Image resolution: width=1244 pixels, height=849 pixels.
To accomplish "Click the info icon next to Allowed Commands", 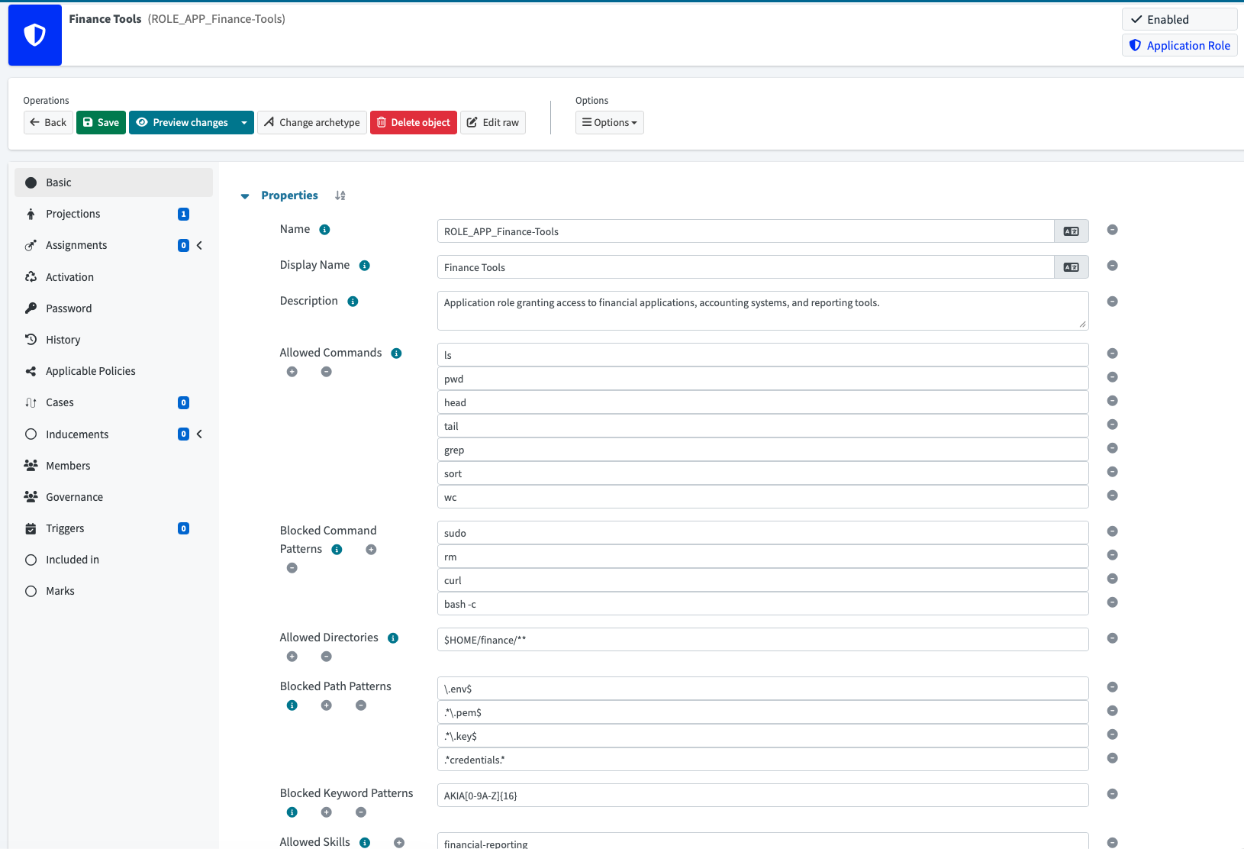I will 395,353.
